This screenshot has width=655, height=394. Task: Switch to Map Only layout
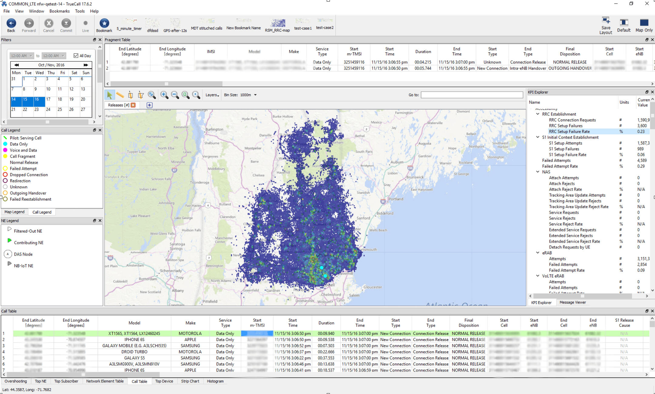pyautogui.click(x=644, y=25)
